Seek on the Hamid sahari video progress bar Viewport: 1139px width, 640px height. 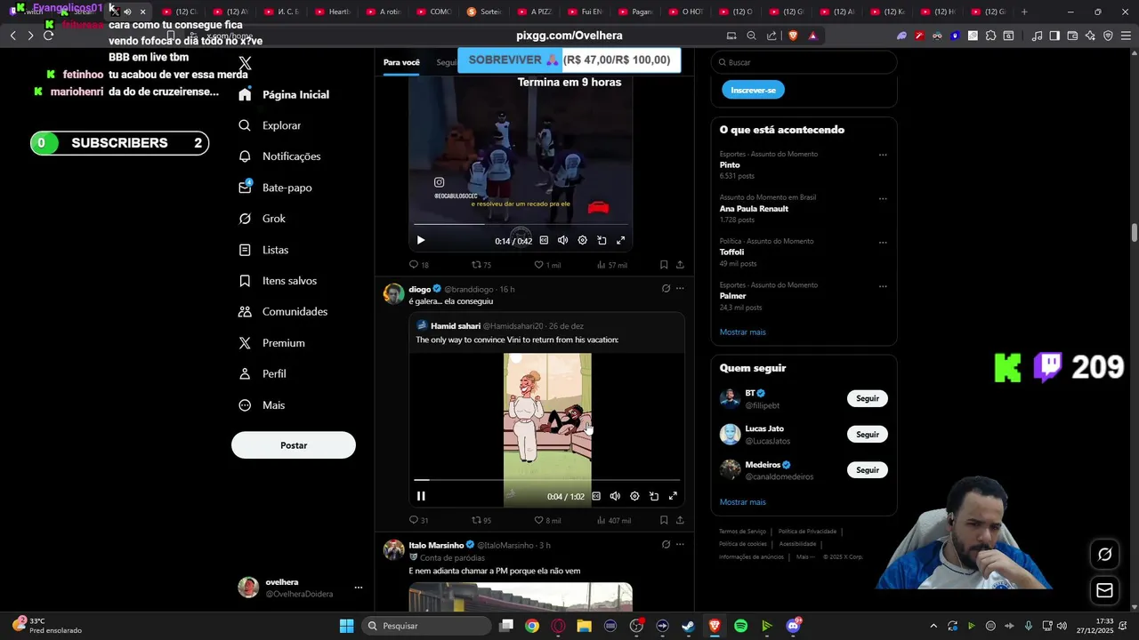coord(547,480)
